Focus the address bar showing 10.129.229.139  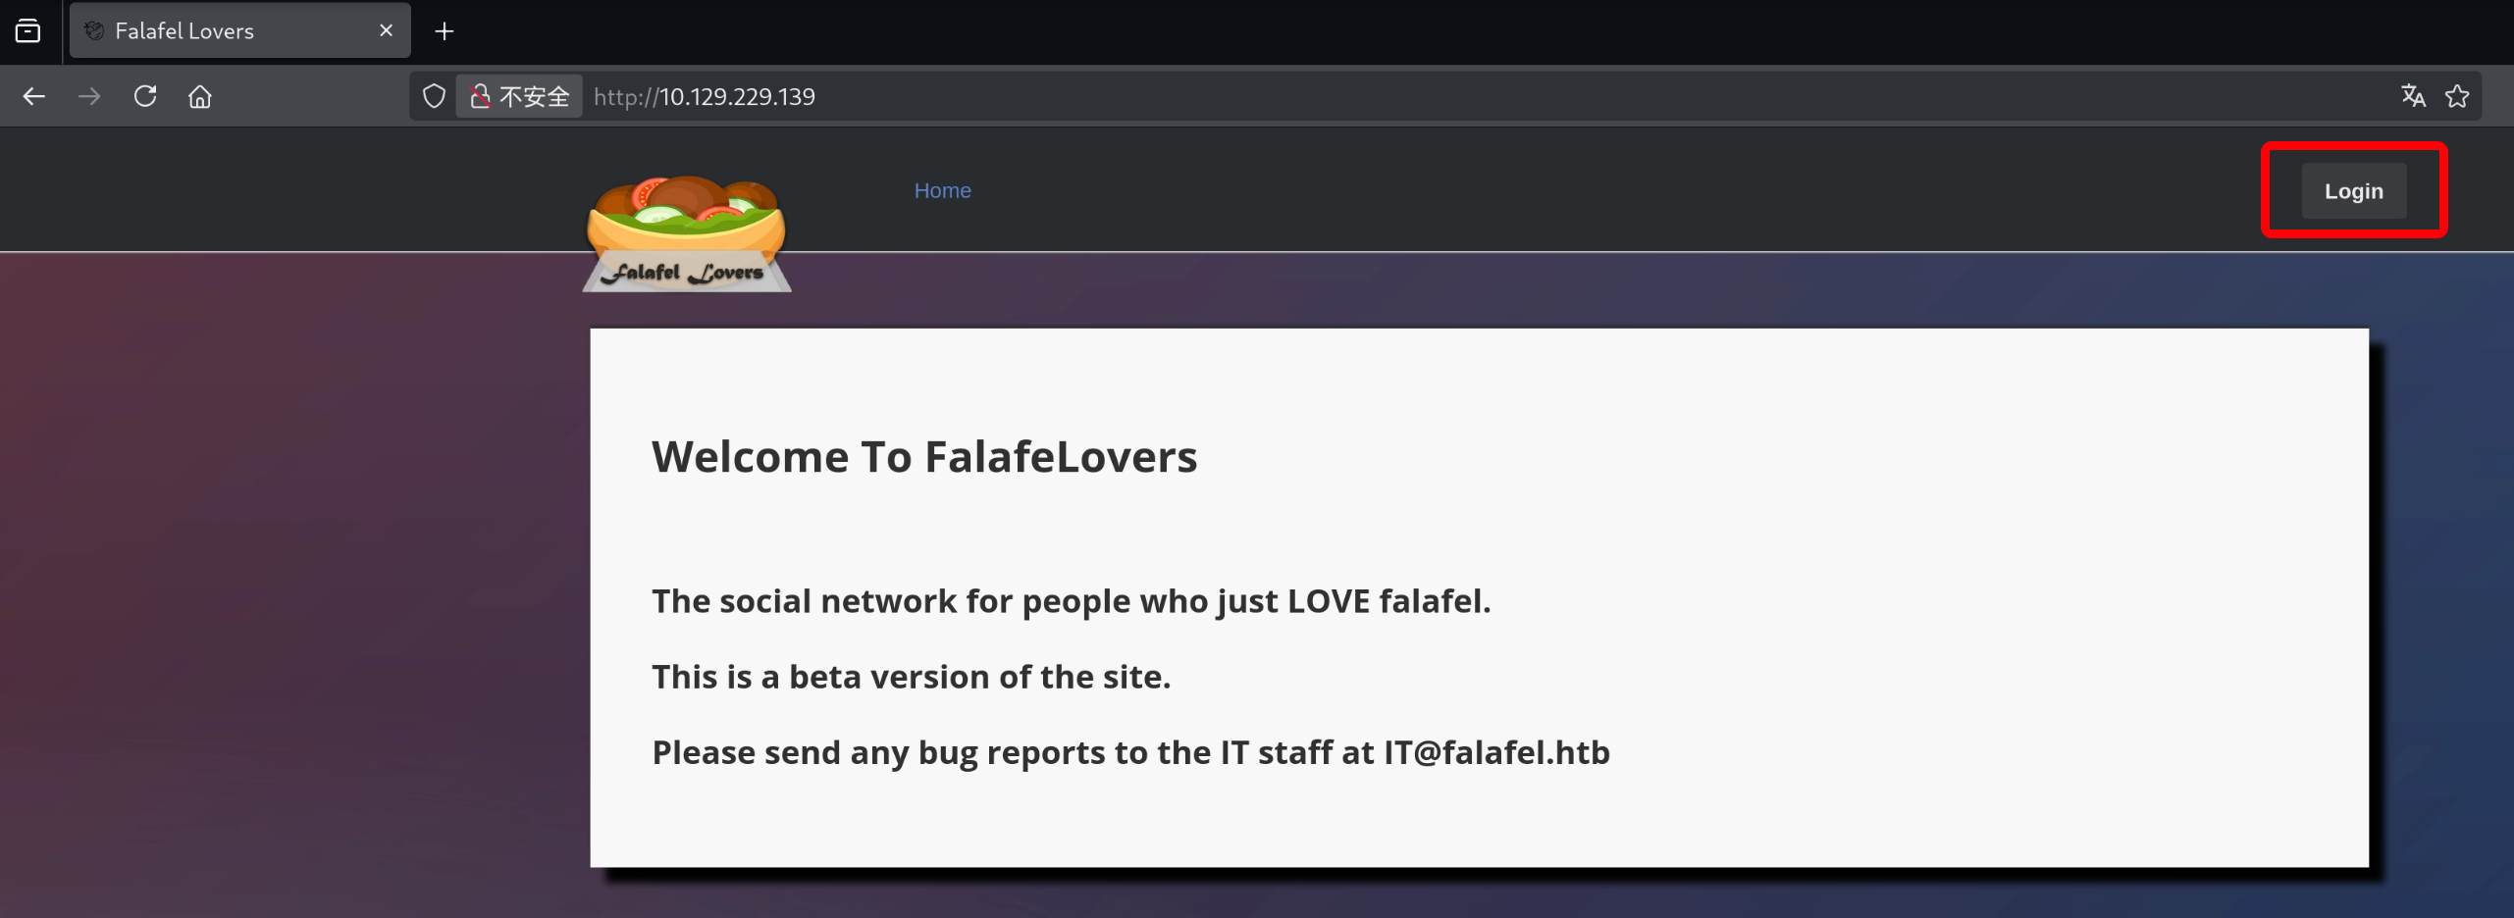tap(1178, 96)
